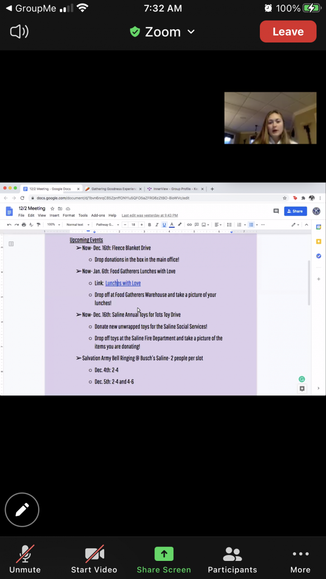Image resolution: width=326 pixels, height=579 pixels.
Task: Toggle the Numbered list button
Action: (x=239, y=225)
